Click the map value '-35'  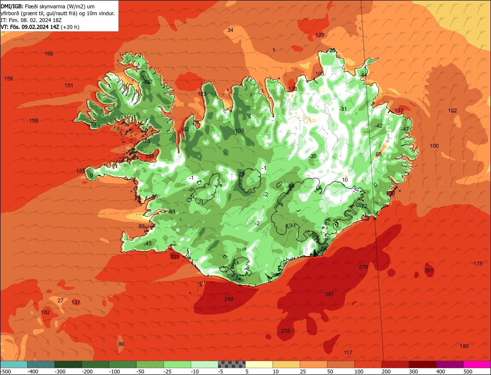tap(312, 156)
